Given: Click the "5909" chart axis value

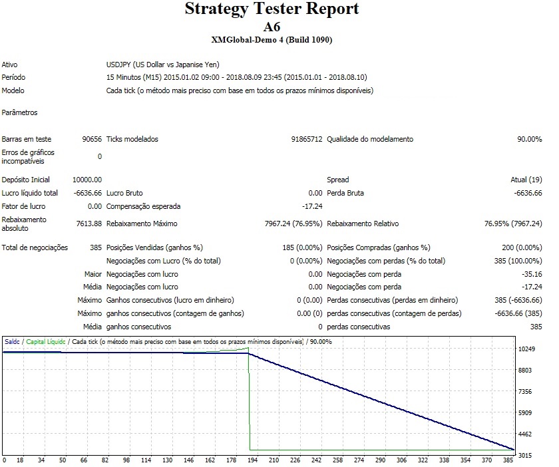Looking at the screenshot, I should (525, 413).
